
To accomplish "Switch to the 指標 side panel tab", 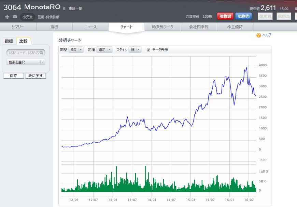I will click(9, 41).
